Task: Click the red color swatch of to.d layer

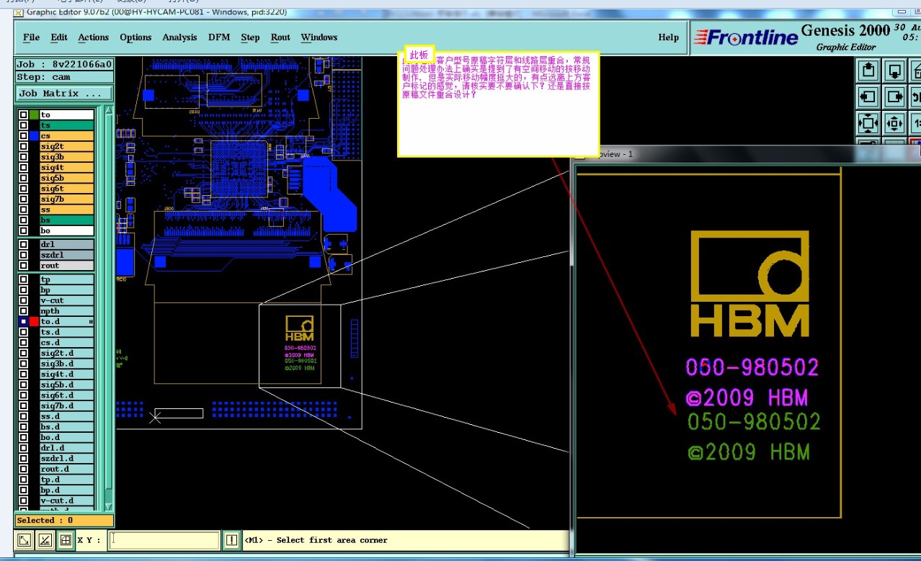Action: point(34,322)
